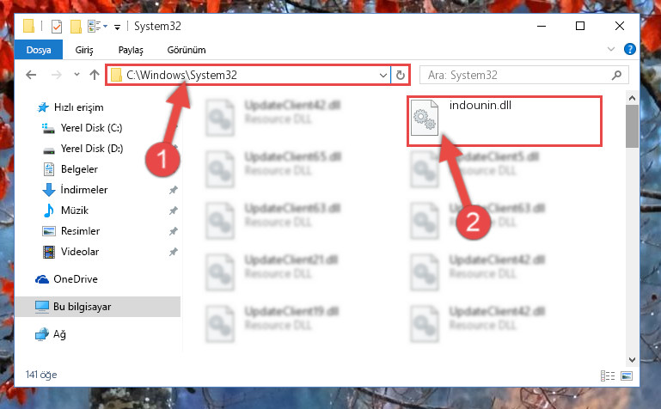Image resolution: width=661 pixels, height=409 pixels.
Task: Open the Dosya menu tab
Action: pos(39,50)
